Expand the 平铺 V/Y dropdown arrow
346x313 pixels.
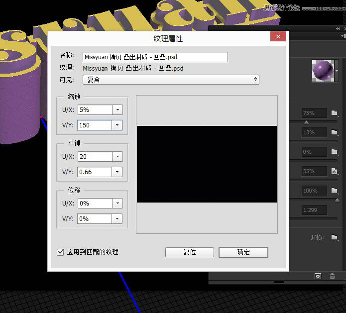(x=117, y=172)
